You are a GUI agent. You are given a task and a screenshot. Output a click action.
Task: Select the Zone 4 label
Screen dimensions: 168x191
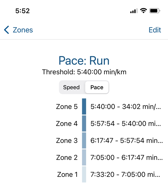click(67, 124)
